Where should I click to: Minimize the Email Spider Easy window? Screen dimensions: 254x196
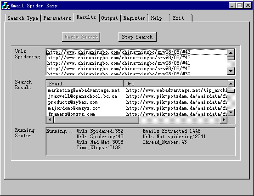(x=232, y=6)
